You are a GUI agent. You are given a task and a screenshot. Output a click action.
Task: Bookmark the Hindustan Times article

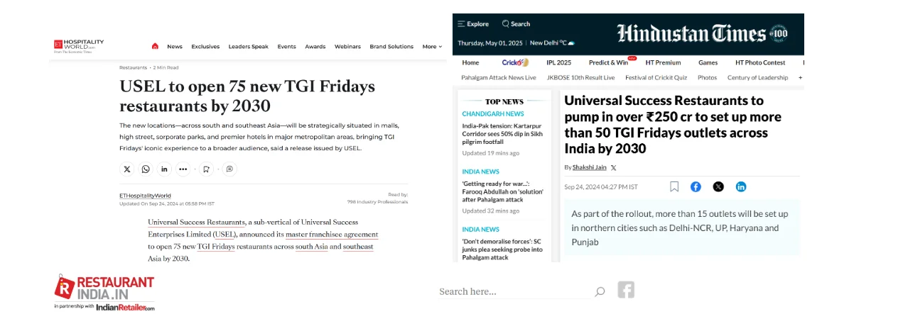tap(674, 186)
